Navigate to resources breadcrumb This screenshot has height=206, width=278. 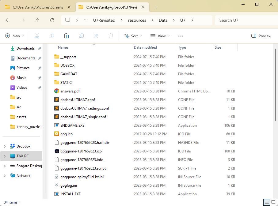[x=137, y=20]
